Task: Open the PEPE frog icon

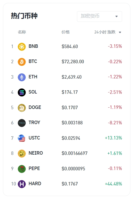Action: (x=22, y=169)
